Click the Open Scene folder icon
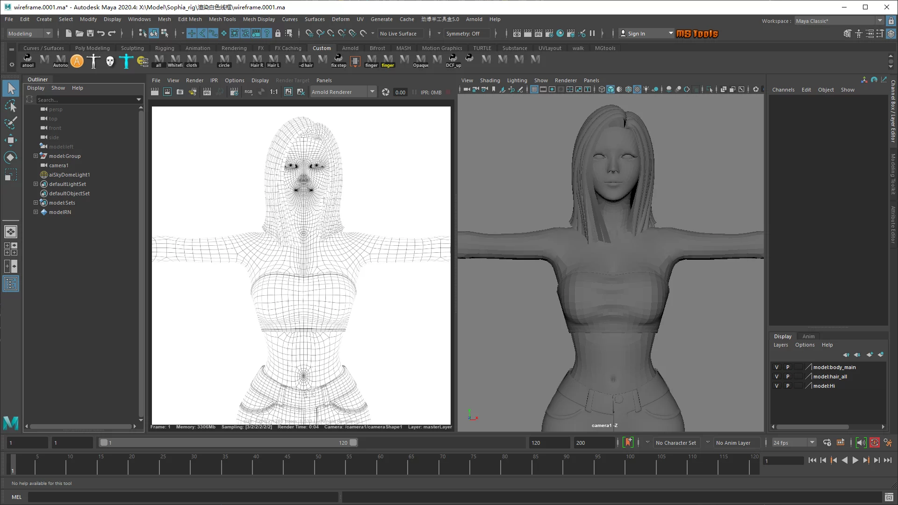This screenshot has width=898, height=505. tap(79, 33)
